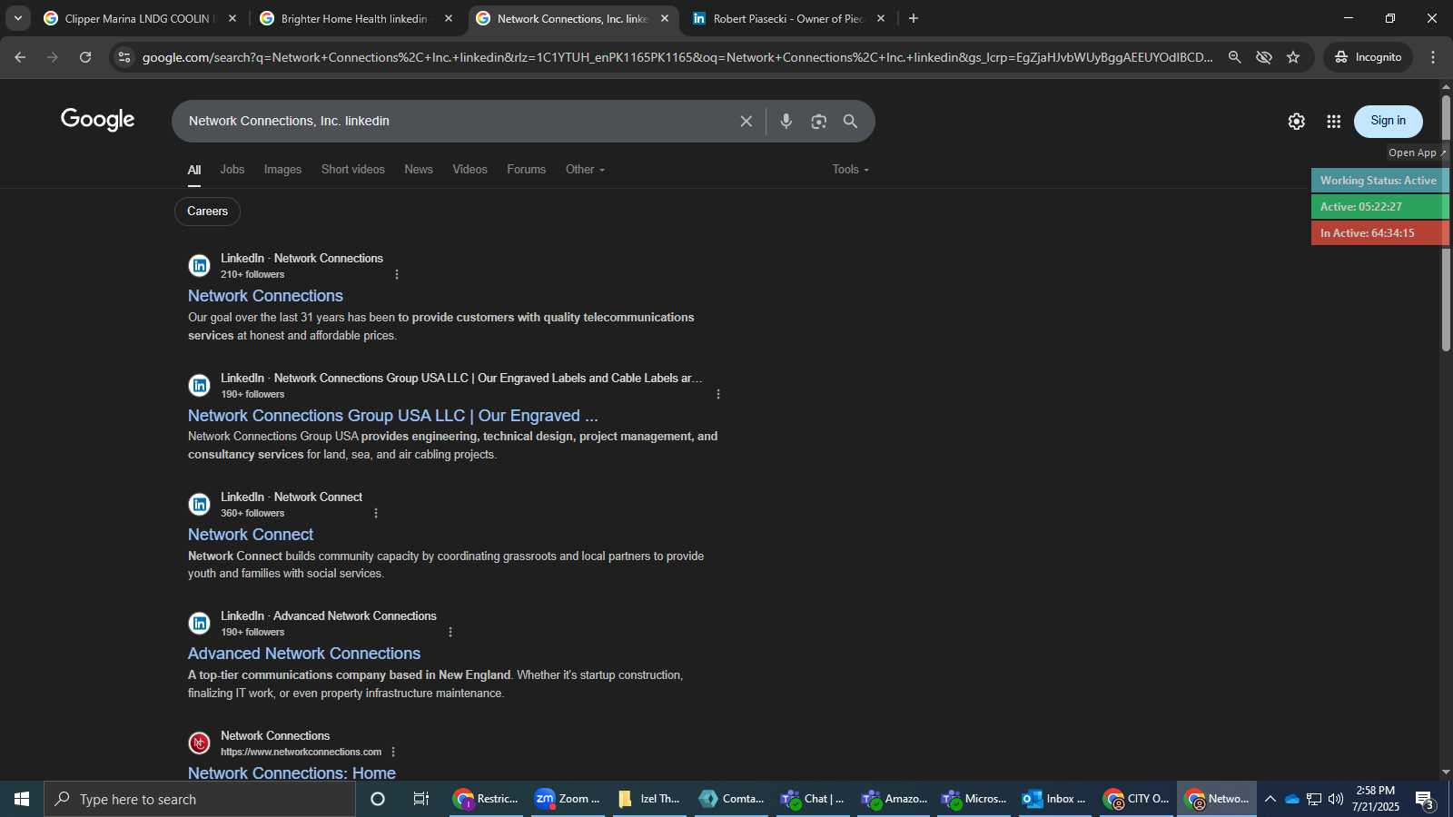This screenshot has width=1453, height=817.
Task: Go to Google logo homepage
Action: click(x=98, y=120)
